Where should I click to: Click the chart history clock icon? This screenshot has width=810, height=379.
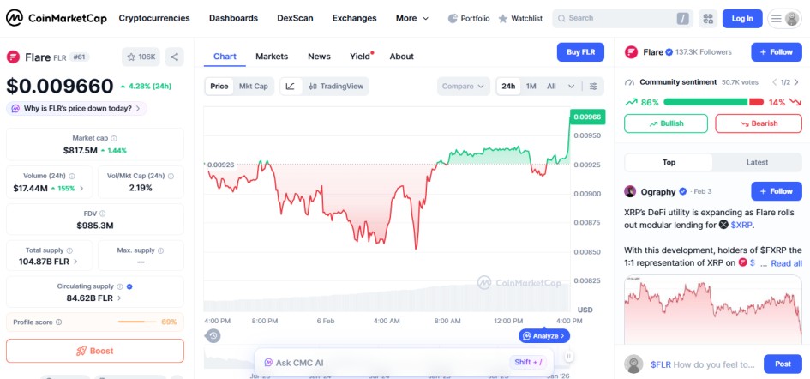213,336
